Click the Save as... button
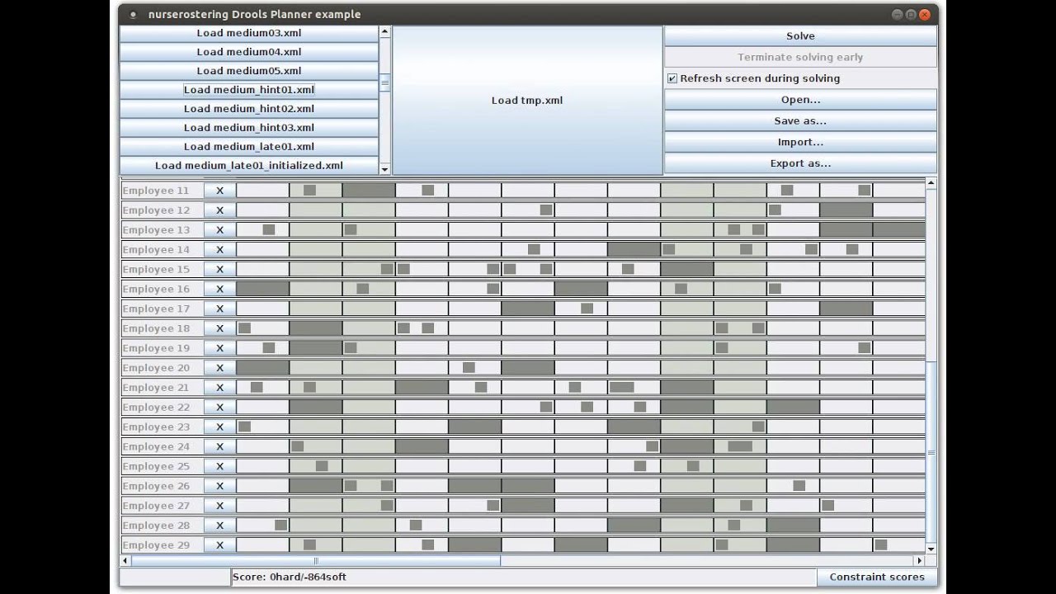 (x=800, y=121)
